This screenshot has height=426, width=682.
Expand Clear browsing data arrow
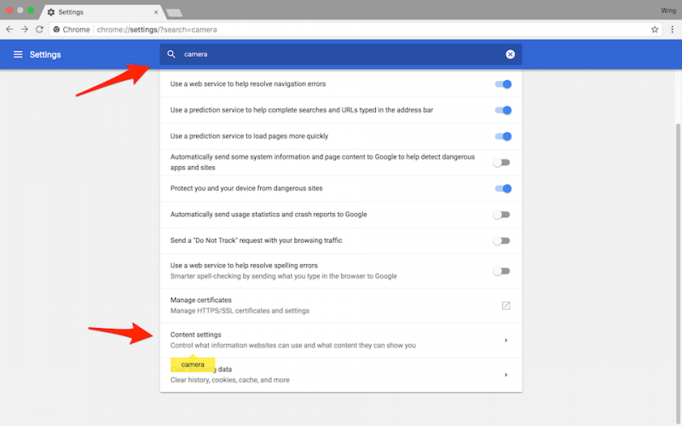coord(506,375)
